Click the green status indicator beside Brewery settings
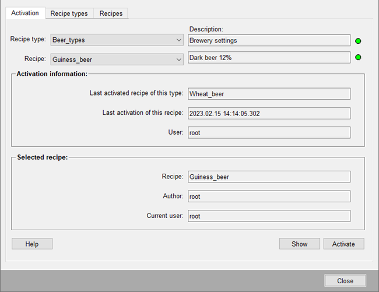This screenshot has height=292, width=379. click(358, 41)
